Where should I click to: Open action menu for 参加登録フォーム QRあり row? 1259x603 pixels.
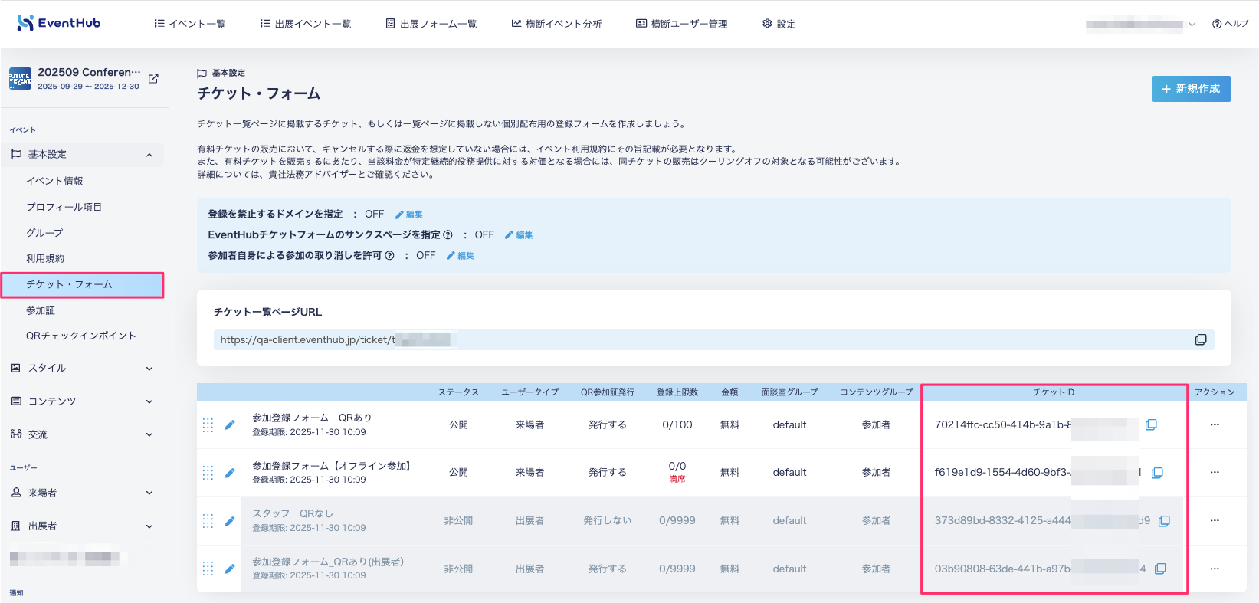pyautogui.click(x=1215, y=424)
